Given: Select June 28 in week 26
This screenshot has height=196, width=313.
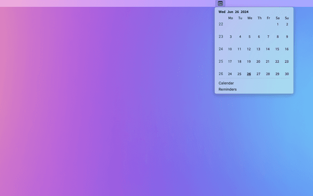Looking at the screenshot, I should pos(268,74).
